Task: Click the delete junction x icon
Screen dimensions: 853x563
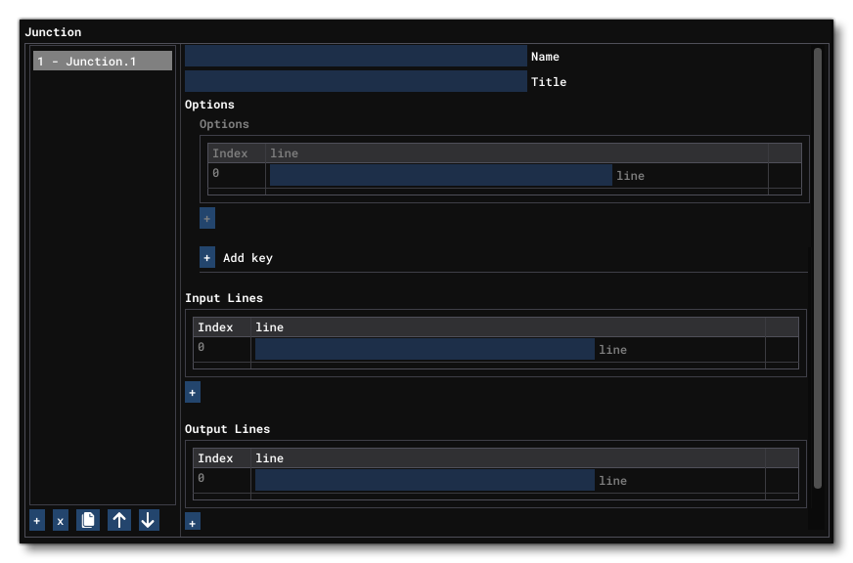Action: pos(60,521)
